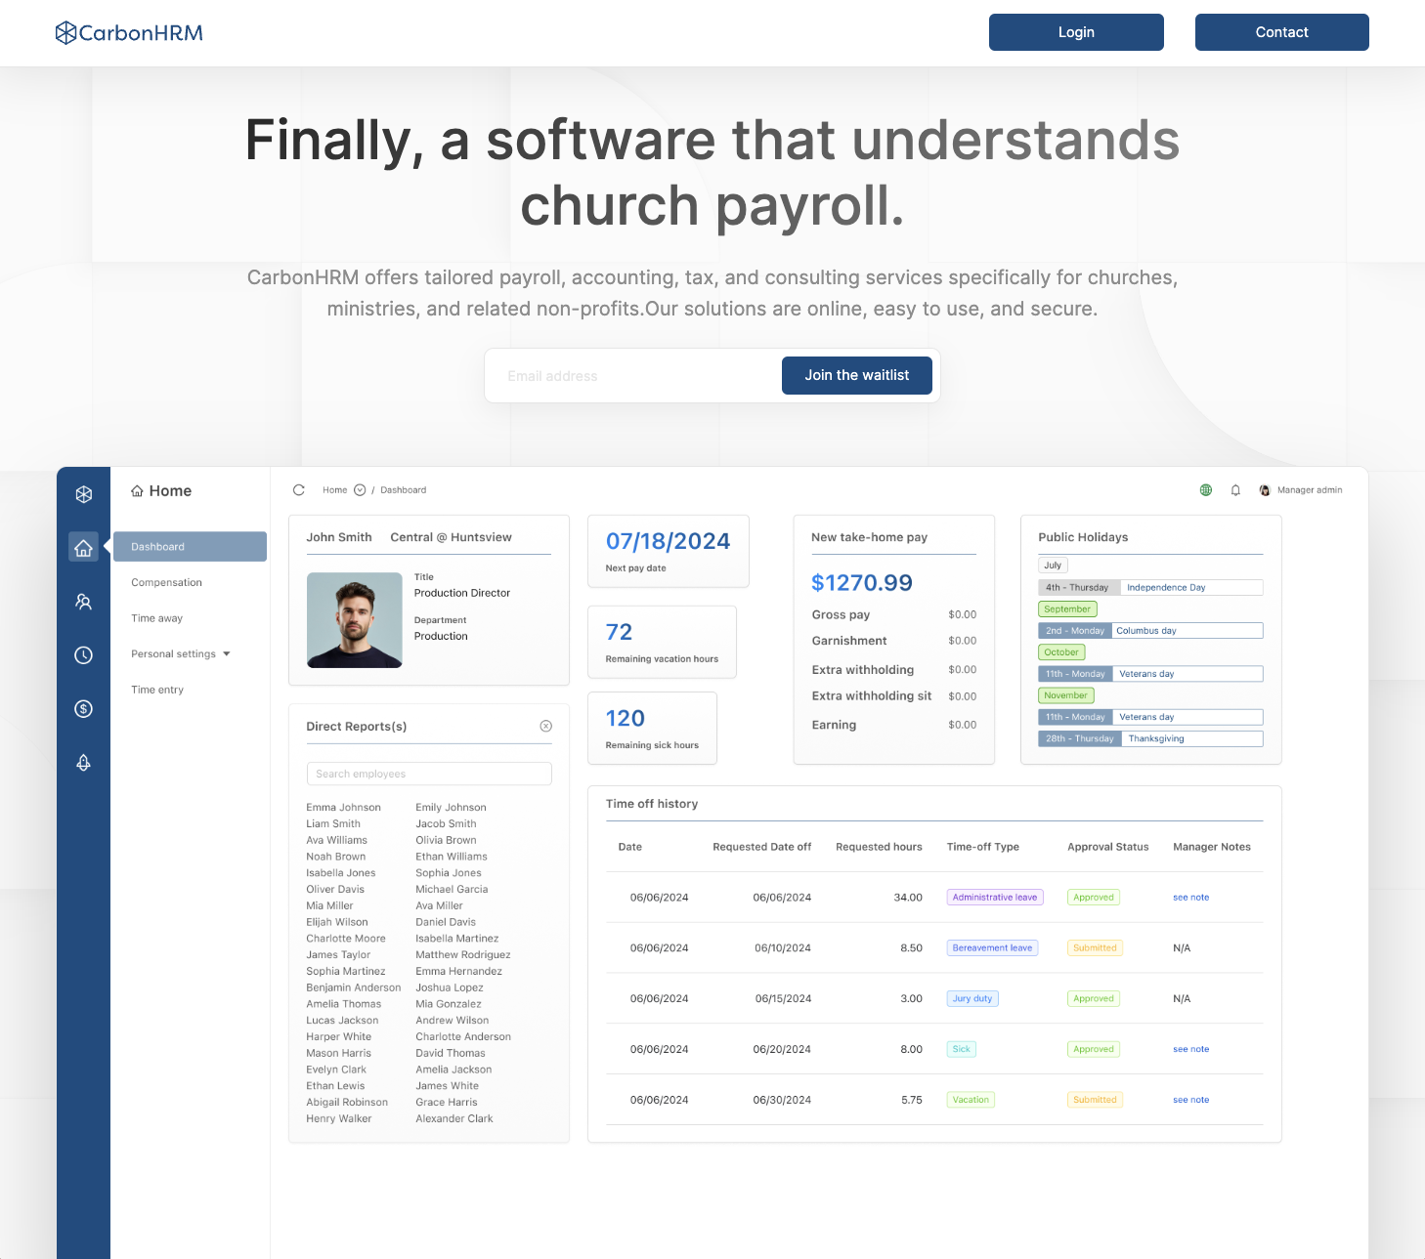Click the small house icon beside Home title
Image resolution: width=1425 pixels, height=1259 pixels.
coord(137,491)
